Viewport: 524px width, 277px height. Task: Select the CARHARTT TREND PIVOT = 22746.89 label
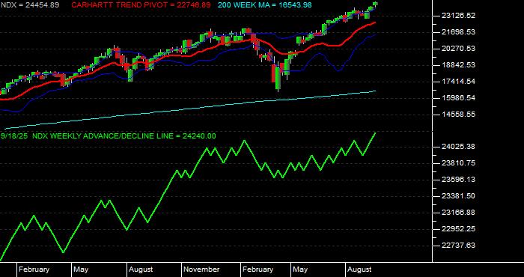[x=141, y=5]
